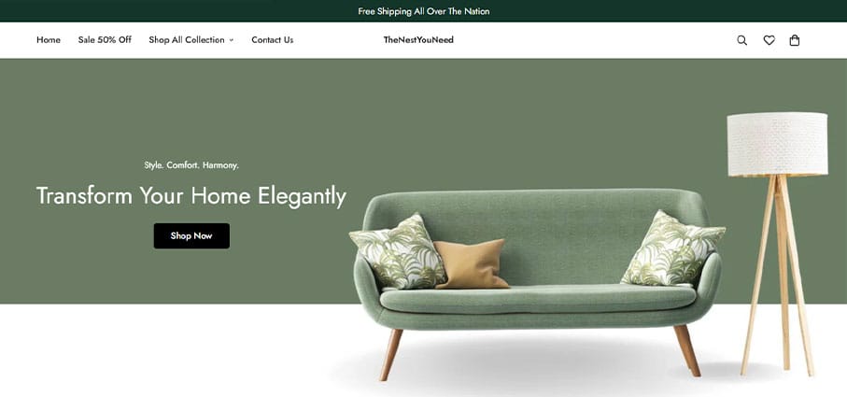This screenshot has width=847, height=397.
Task: Open the shopping bag cart icon
Action: tap(794, 40)
